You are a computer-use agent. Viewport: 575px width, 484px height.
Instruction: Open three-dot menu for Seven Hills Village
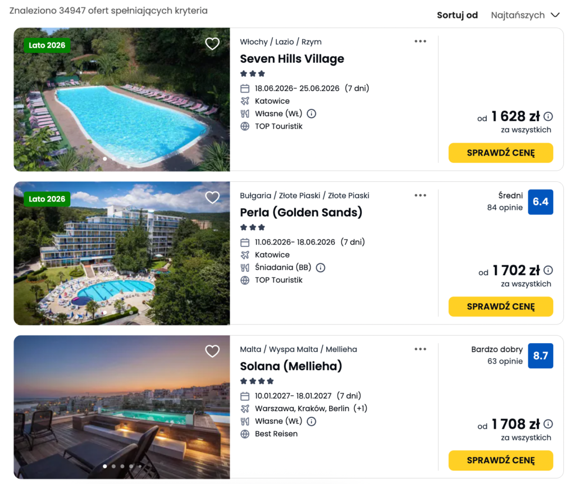pyautogui.click(x=420, y=42)
